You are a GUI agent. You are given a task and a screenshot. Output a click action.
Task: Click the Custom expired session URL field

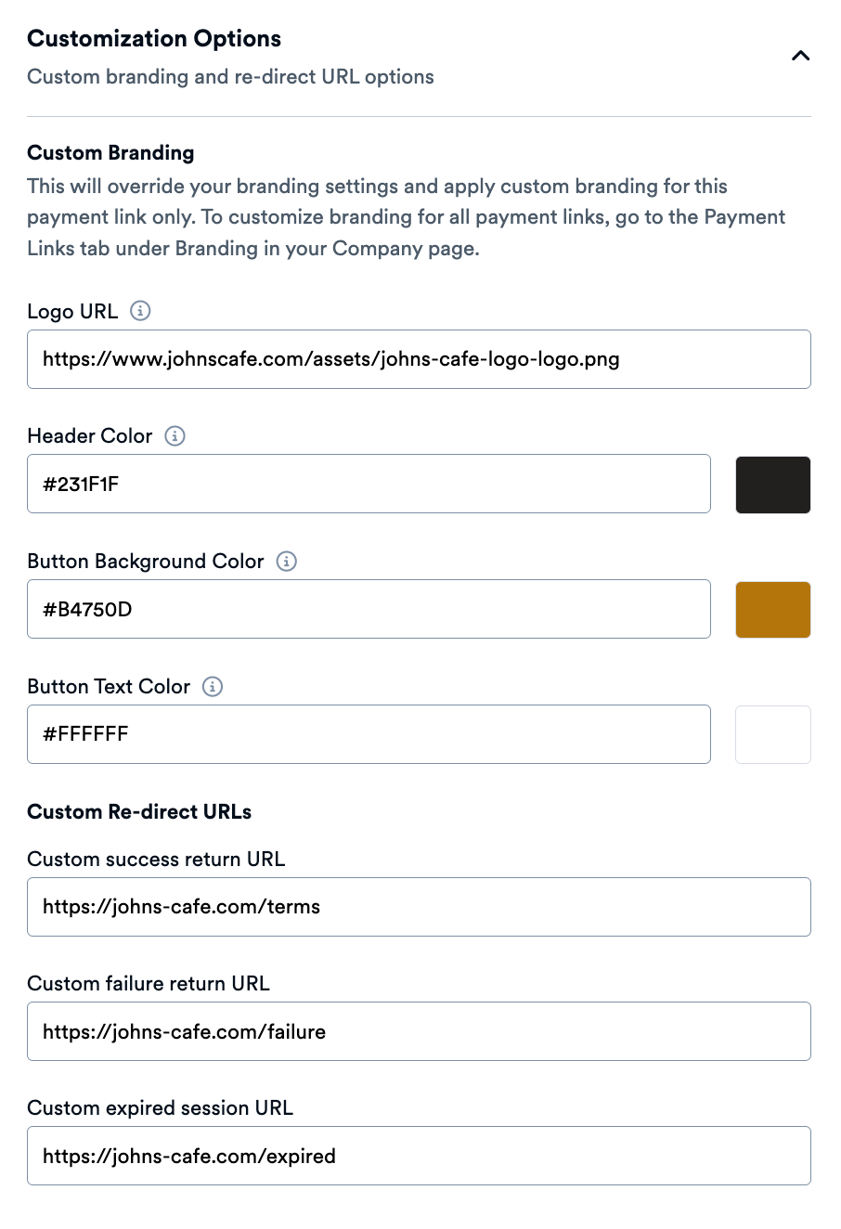[x=418, y=1156]
